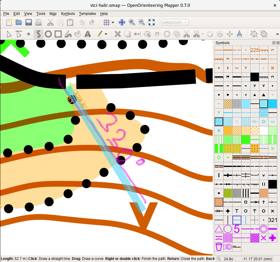The height and width of the screenshot is (262, 280).
Task: Create a new map file
Action: [x=9, y=22]
